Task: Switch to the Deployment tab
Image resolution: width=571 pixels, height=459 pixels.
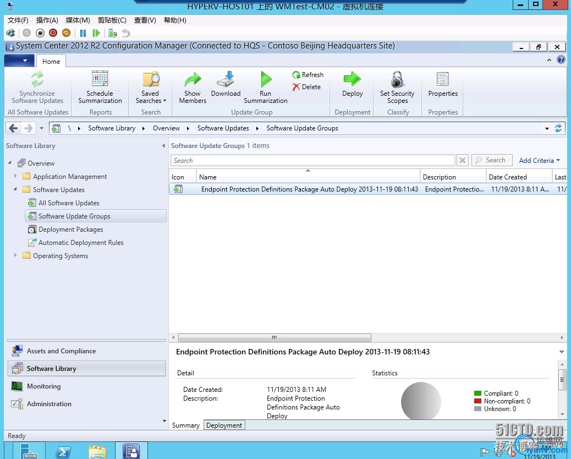Action: (x=224, y=425)
